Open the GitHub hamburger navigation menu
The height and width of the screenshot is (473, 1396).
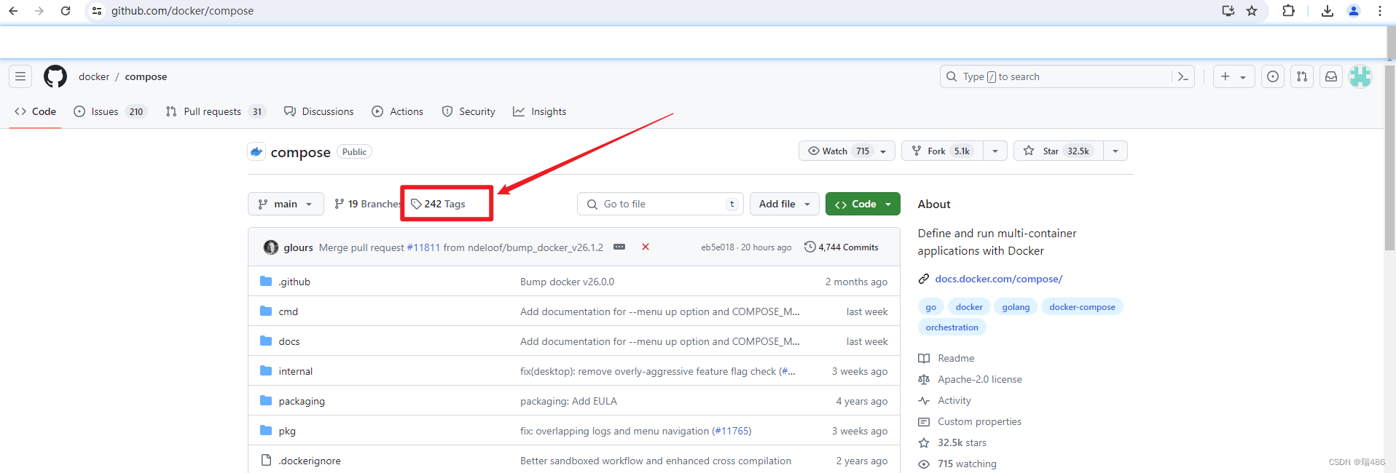coord(20,76)
